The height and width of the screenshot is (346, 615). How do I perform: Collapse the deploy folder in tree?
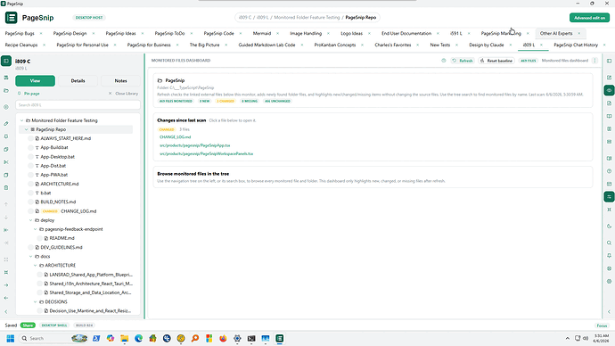[x=31, y=220]
